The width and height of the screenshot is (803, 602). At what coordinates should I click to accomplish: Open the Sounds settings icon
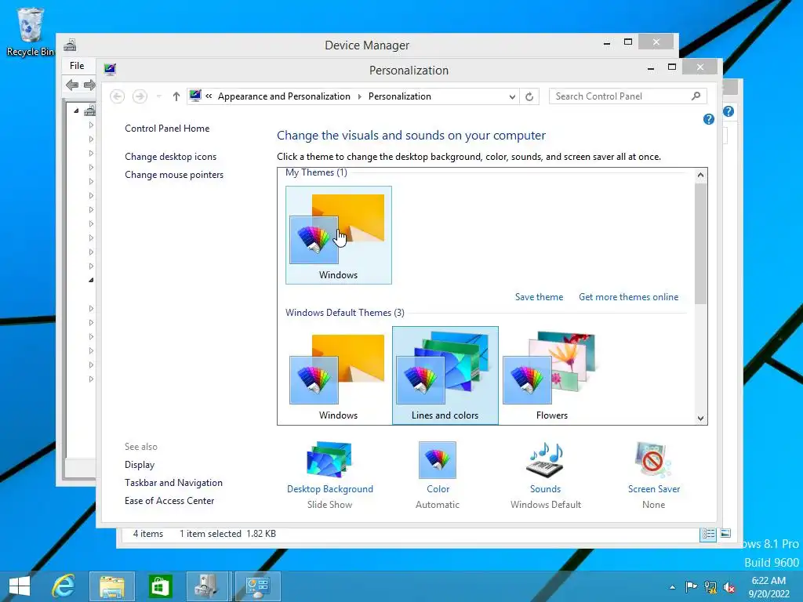coord(546,459)
